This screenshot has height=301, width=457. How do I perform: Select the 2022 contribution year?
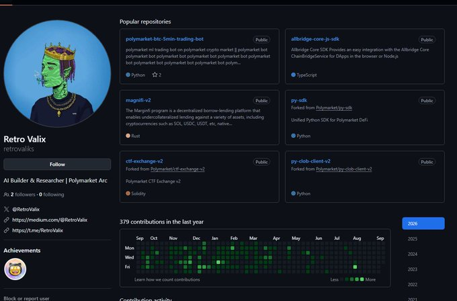click(413, 284)
